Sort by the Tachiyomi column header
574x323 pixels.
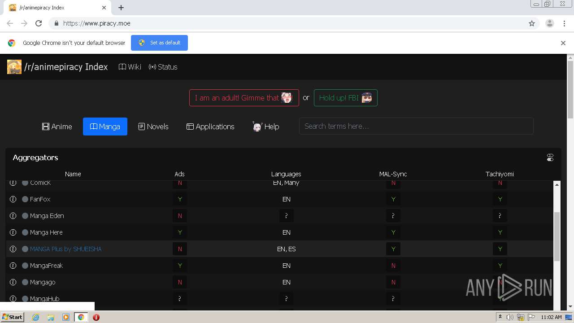tap(500, 174)
